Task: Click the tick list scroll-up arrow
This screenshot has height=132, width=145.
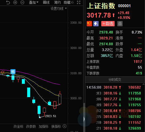Action: click(143, 84)
